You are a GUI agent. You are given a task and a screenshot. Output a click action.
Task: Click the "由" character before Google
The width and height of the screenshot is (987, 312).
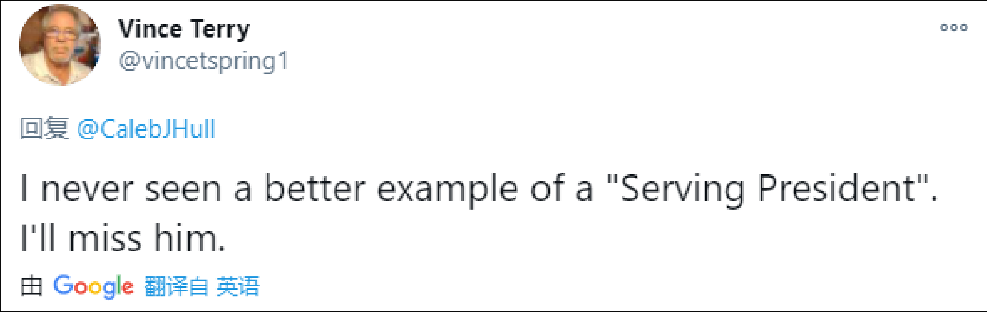pyautogui.click(x=31, y=286)
